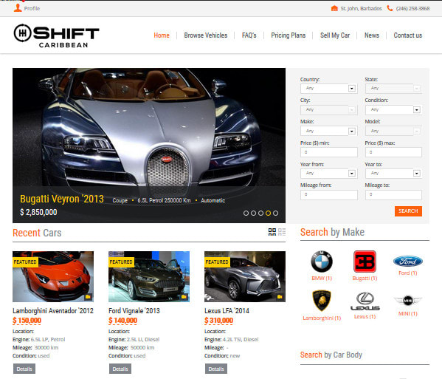Open the Condition dropdown
Image resolution: width=442 pixels, height=379 pixels.
pyautogui.click(x=393, y=110)
